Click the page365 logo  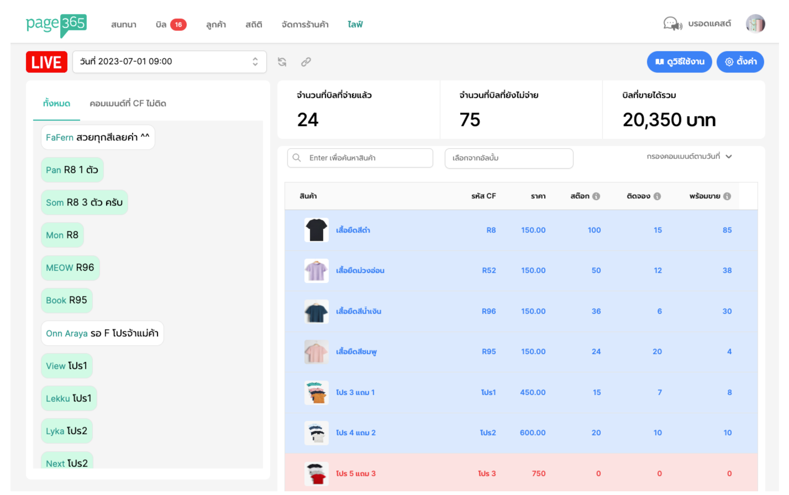(56, 25)
